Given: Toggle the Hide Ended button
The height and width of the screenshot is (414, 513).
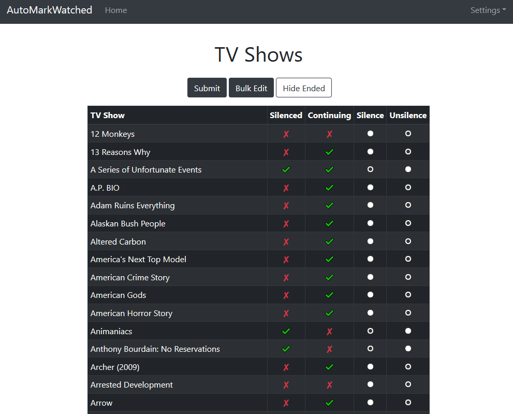Looking at the screenshot, I should (x=304, y=88).
